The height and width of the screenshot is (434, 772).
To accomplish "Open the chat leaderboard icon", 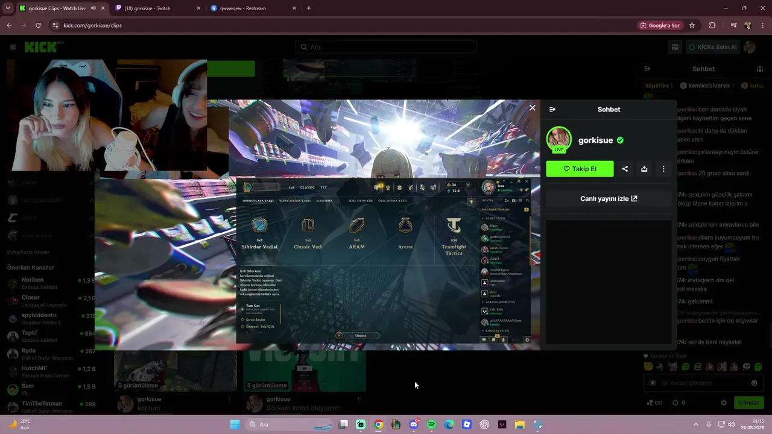I will coord(759,69).
